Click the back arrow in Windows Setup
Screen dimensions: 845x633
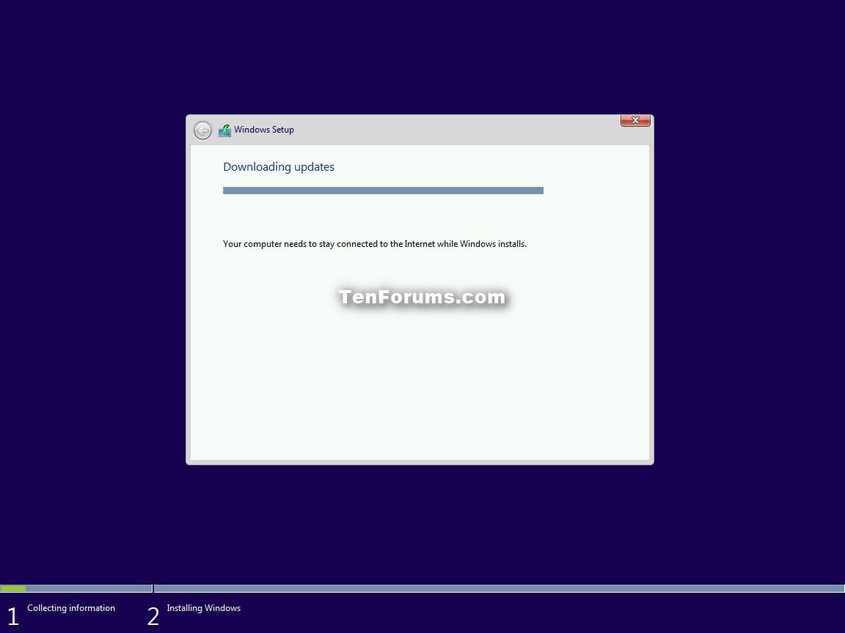(202, 130)
